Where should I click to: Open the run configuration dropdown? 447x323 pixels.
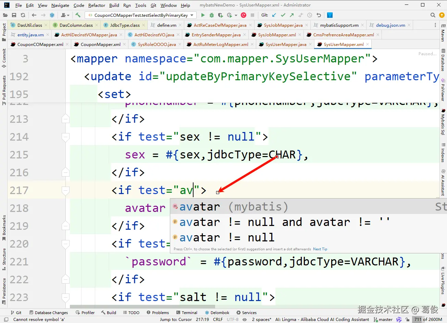click(x=140, y=15)
